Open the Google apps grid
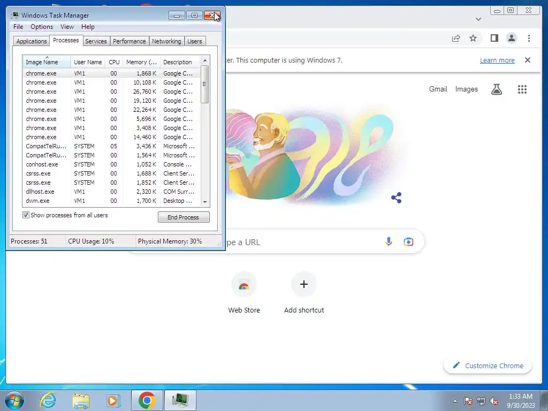548x411 pixels. tap(522, 89)
